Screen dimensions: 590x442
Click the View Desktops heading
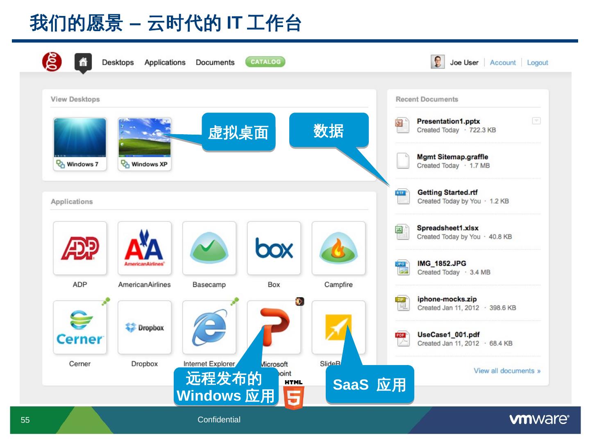pos(75,99)
